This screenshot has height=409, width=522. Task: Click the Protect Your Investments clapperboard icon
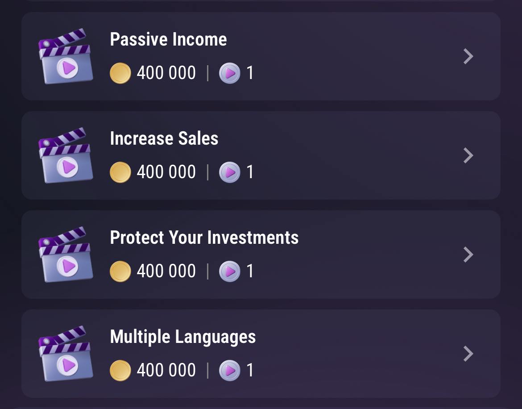tap(66, 255)
